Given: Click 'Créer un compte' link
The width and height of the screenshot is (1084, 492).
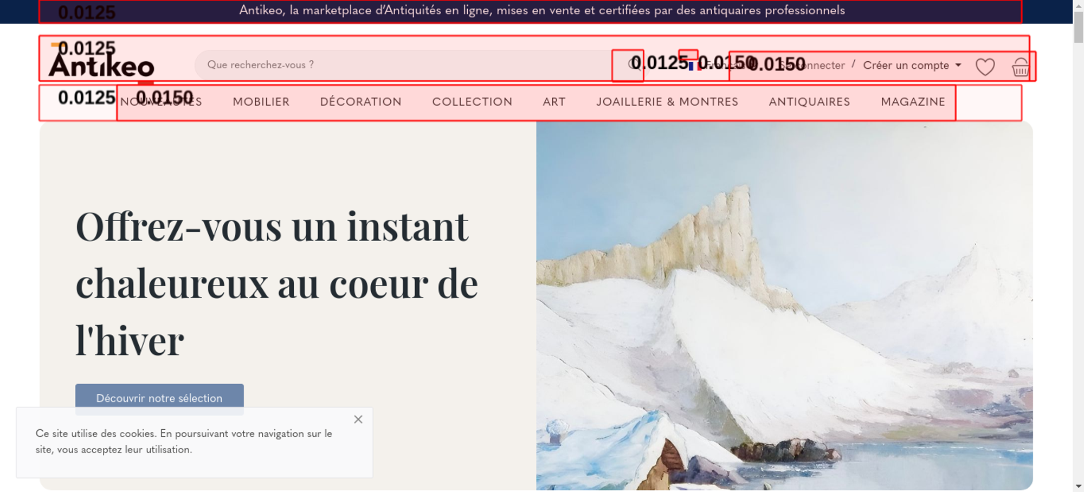Looking at the screenshot, I should click(x=906, y=65).
